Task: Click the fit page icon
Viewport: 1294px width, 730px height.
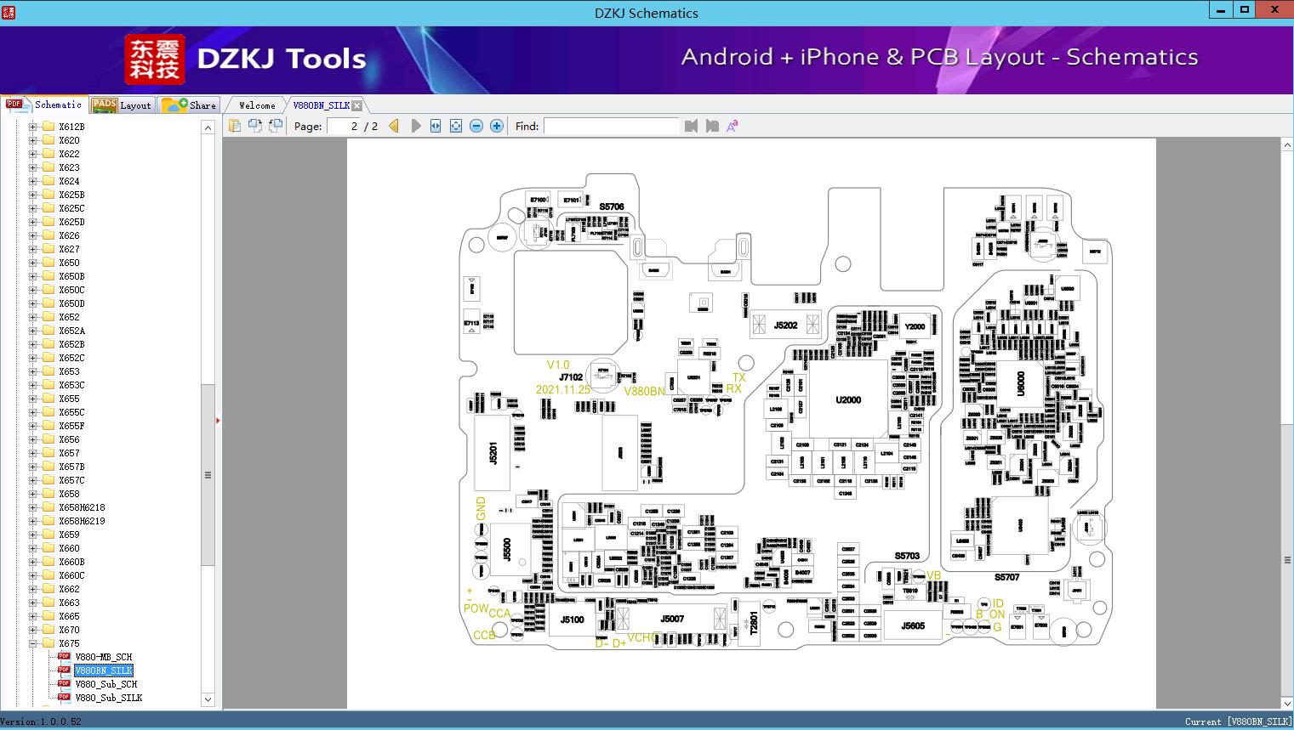Action: click(x=456, y=126)
